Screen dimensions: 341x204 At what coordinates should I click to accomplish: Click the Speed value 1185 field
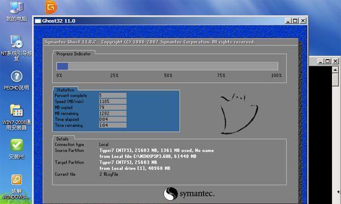[113, 101]
